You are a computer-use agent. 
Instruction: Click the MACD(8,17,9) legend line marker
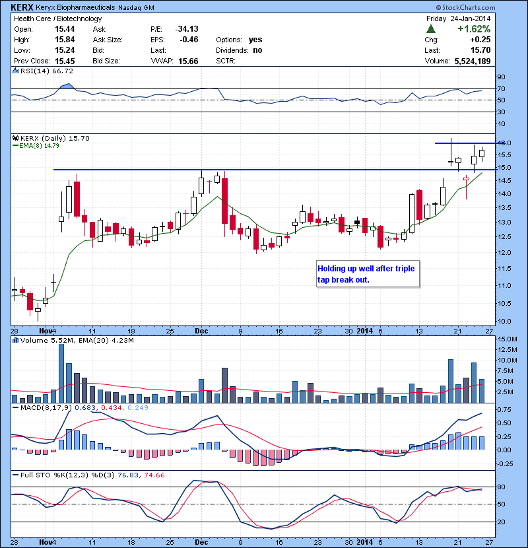pos(15,407)
